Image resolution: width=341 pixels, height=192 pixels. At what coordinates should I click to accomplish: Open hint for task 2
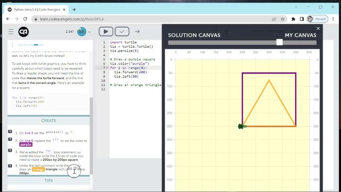pos(10,139)
